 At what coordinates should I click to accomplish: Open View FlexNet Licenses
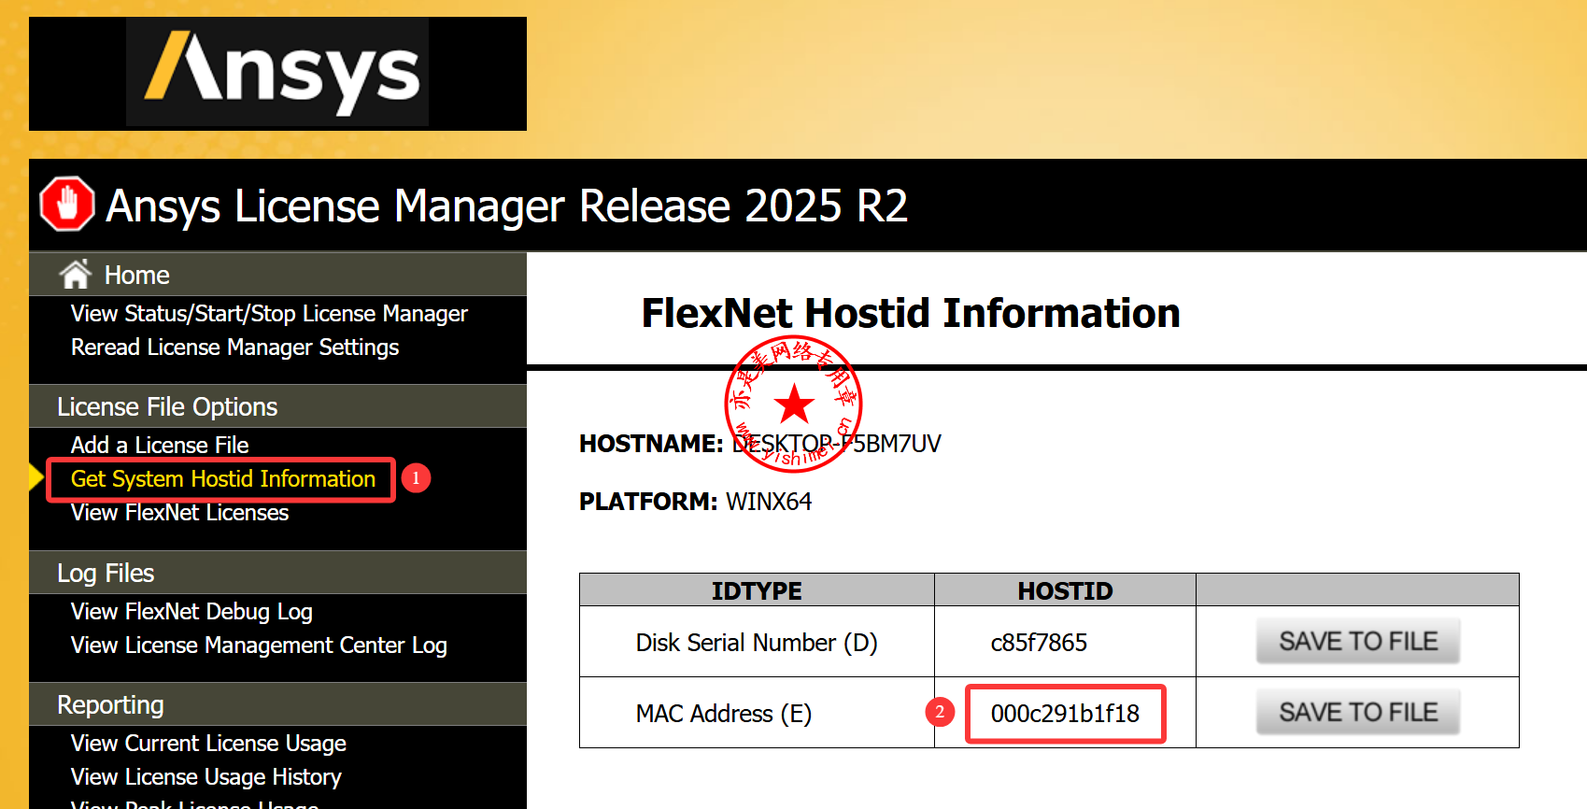point(179,513)
